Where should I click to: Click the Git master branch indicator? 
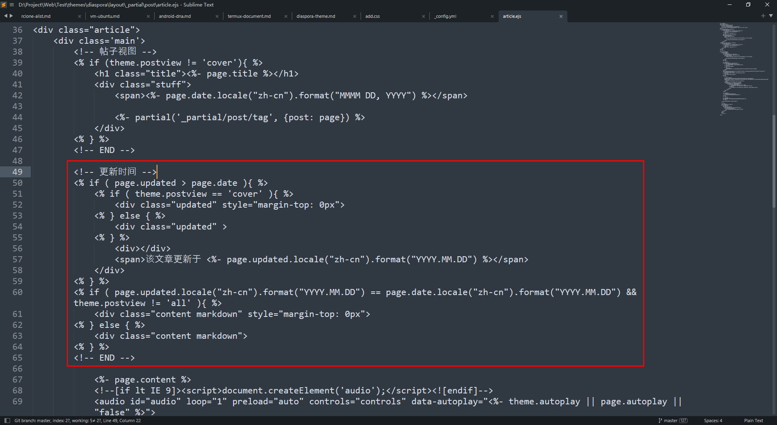[673, 421]
